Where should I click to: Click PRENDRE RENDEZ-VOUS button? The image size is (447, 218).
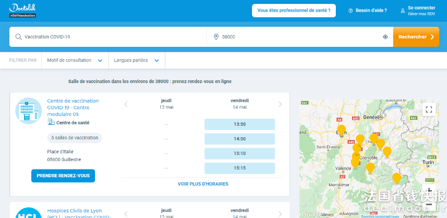(x=63, y=176)
